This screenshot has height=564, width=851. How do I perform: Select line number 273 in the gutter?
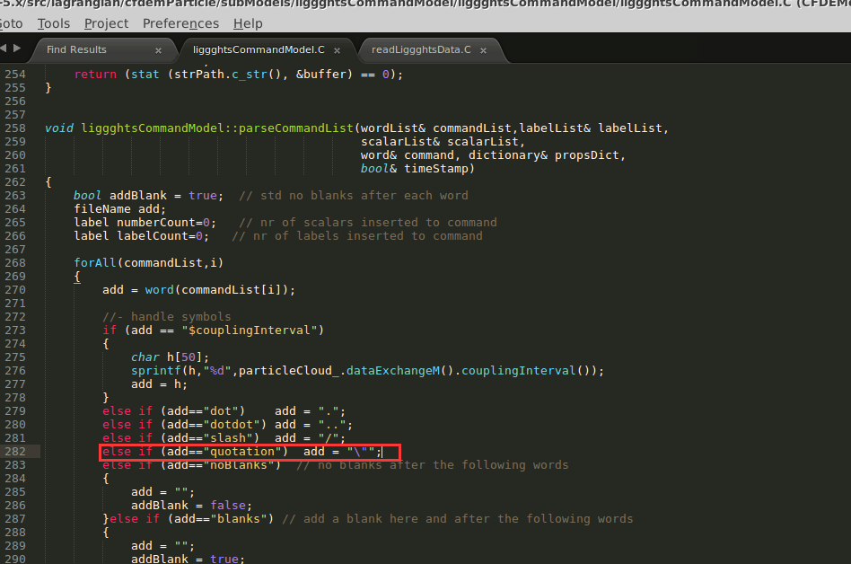[15, 330]
